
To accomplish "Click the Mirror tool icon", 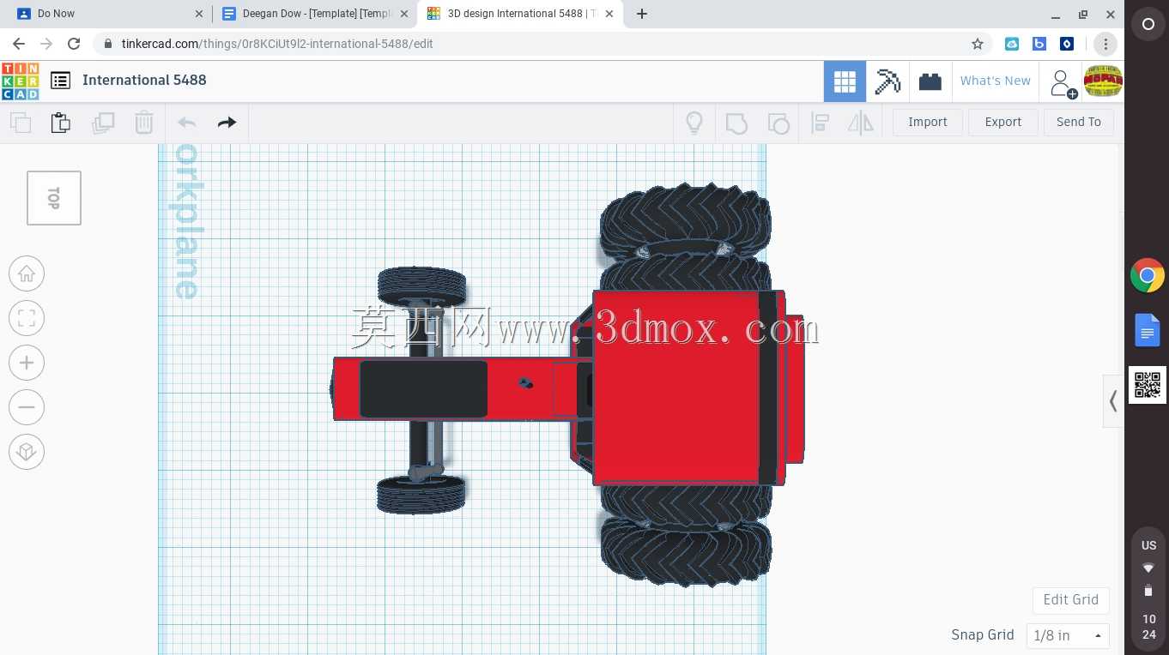I will [860, 123].
